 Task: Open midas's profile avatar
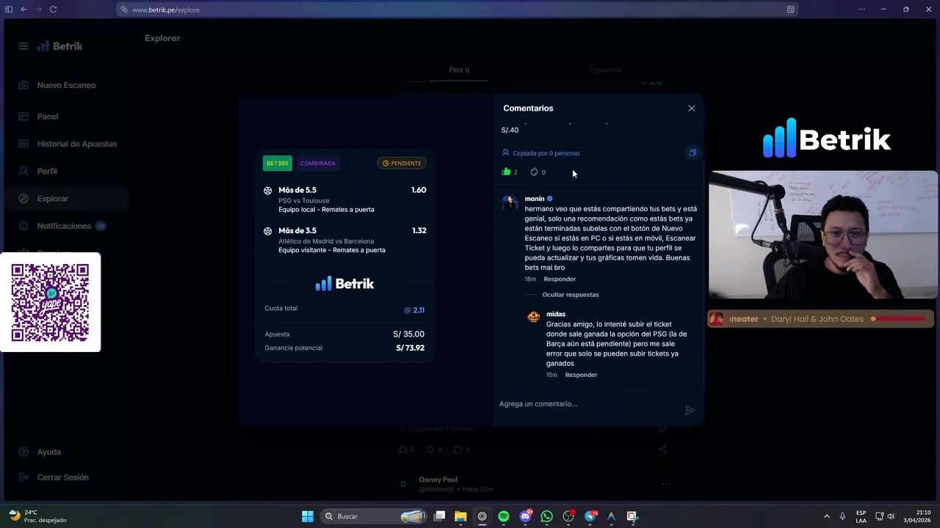[x=534, y=317]
